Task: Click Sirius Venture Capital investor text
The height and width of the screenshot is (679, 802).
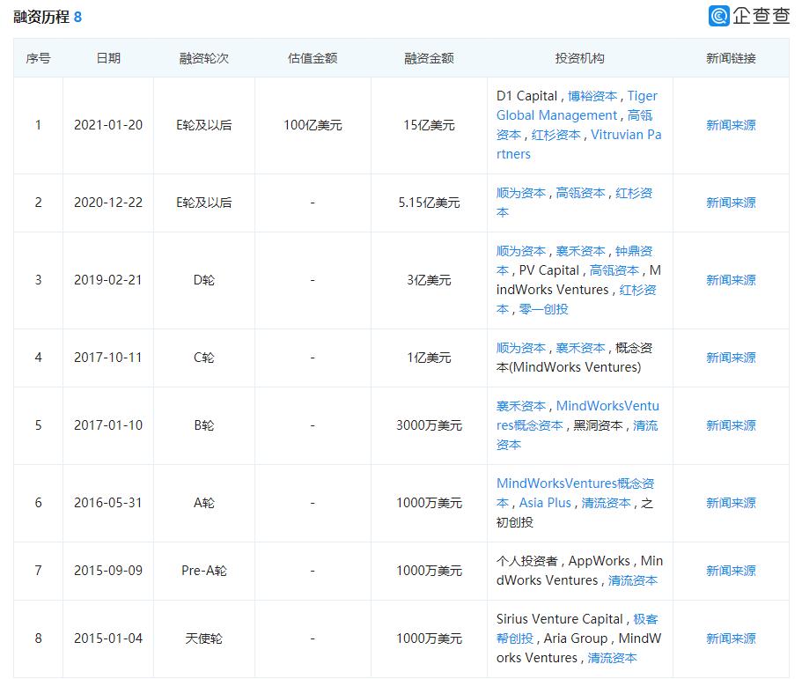Action: [x=560, y=619]
